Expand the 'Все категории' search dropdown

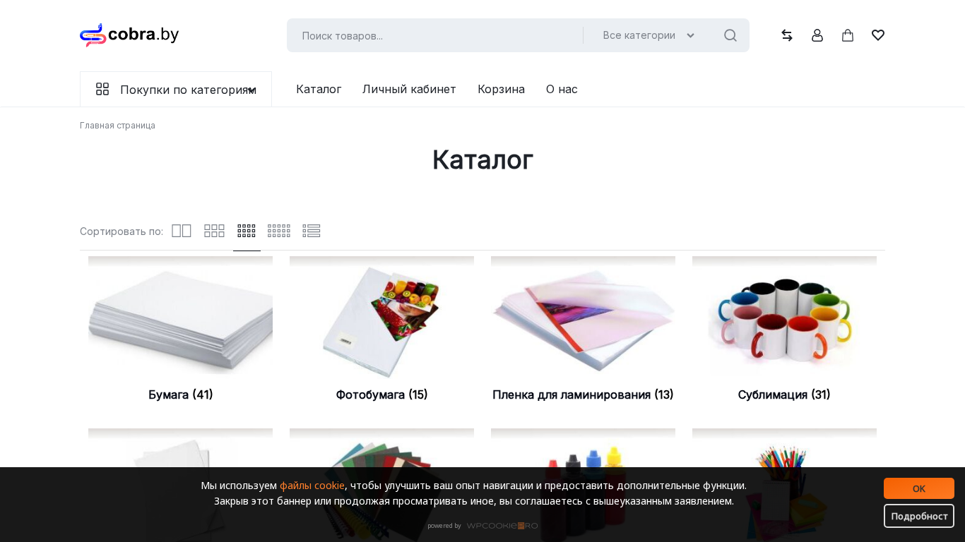(649, 35)
